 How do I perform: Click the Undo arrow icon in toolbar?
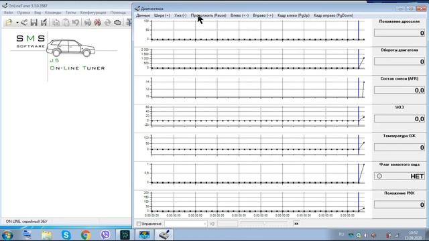(76, 22)
